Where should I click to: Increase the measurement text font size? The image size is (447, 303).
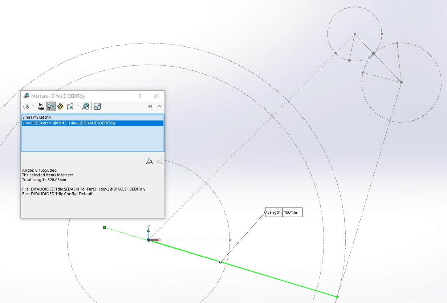click(x=150, y=161)
